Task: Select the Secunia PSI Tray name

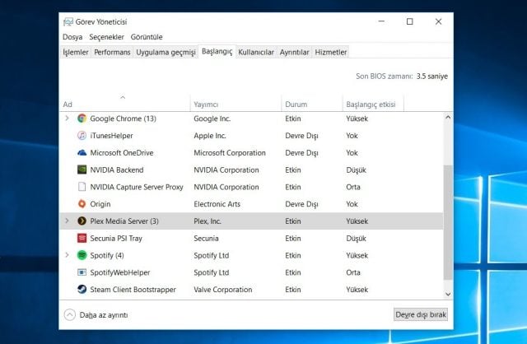Action: (x=116, y=239)
